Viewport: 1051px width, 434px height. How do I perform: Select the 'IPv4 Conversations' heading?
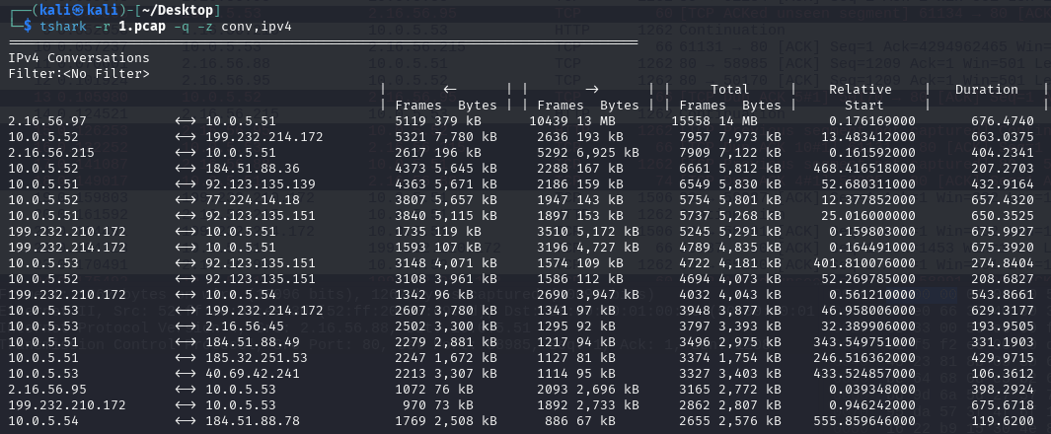(79, 57)
